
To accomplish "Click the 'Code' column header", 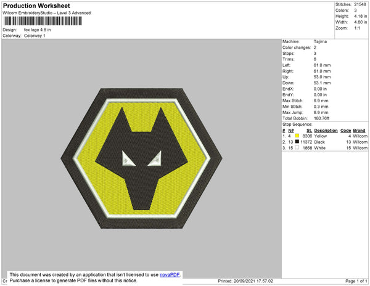I will pos(346,131).
